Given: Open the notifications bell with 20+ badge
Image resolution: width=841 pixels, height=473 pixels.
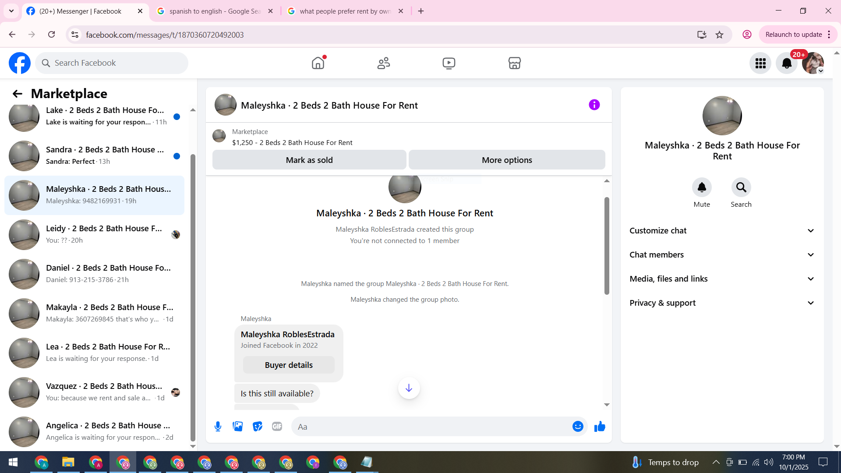Looking at the screenshot, I should (x=787, y=63).
